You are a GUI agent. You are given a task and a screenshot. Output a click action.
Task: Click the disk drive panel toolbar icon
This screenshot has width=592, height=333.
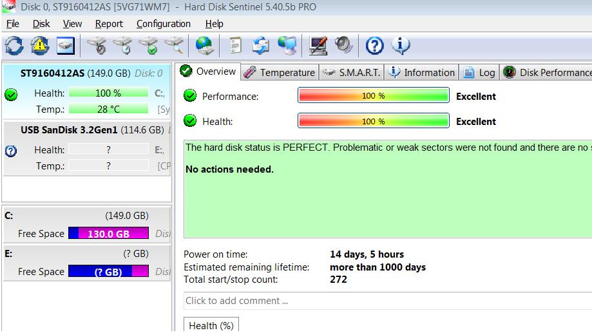click(x=66, y=46)
